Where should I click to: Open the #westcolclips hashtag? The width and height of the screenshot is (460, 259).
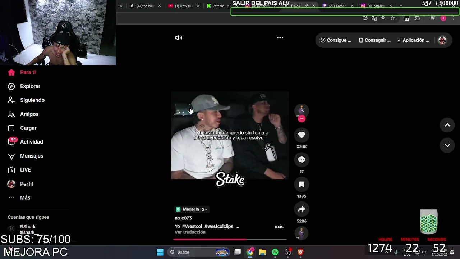click(x=218, y=227)
